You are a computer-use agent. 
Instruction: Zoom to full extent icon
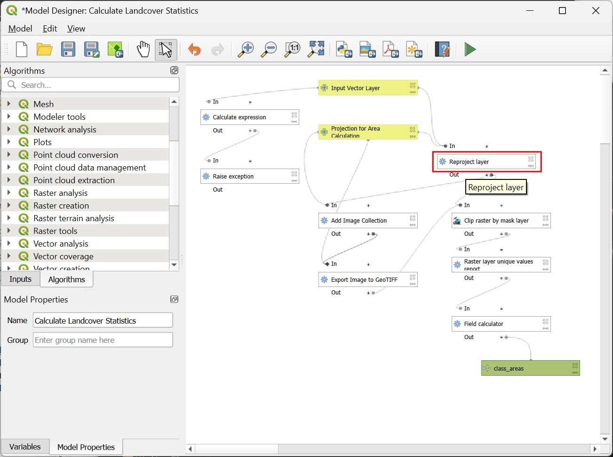[316, 49]
